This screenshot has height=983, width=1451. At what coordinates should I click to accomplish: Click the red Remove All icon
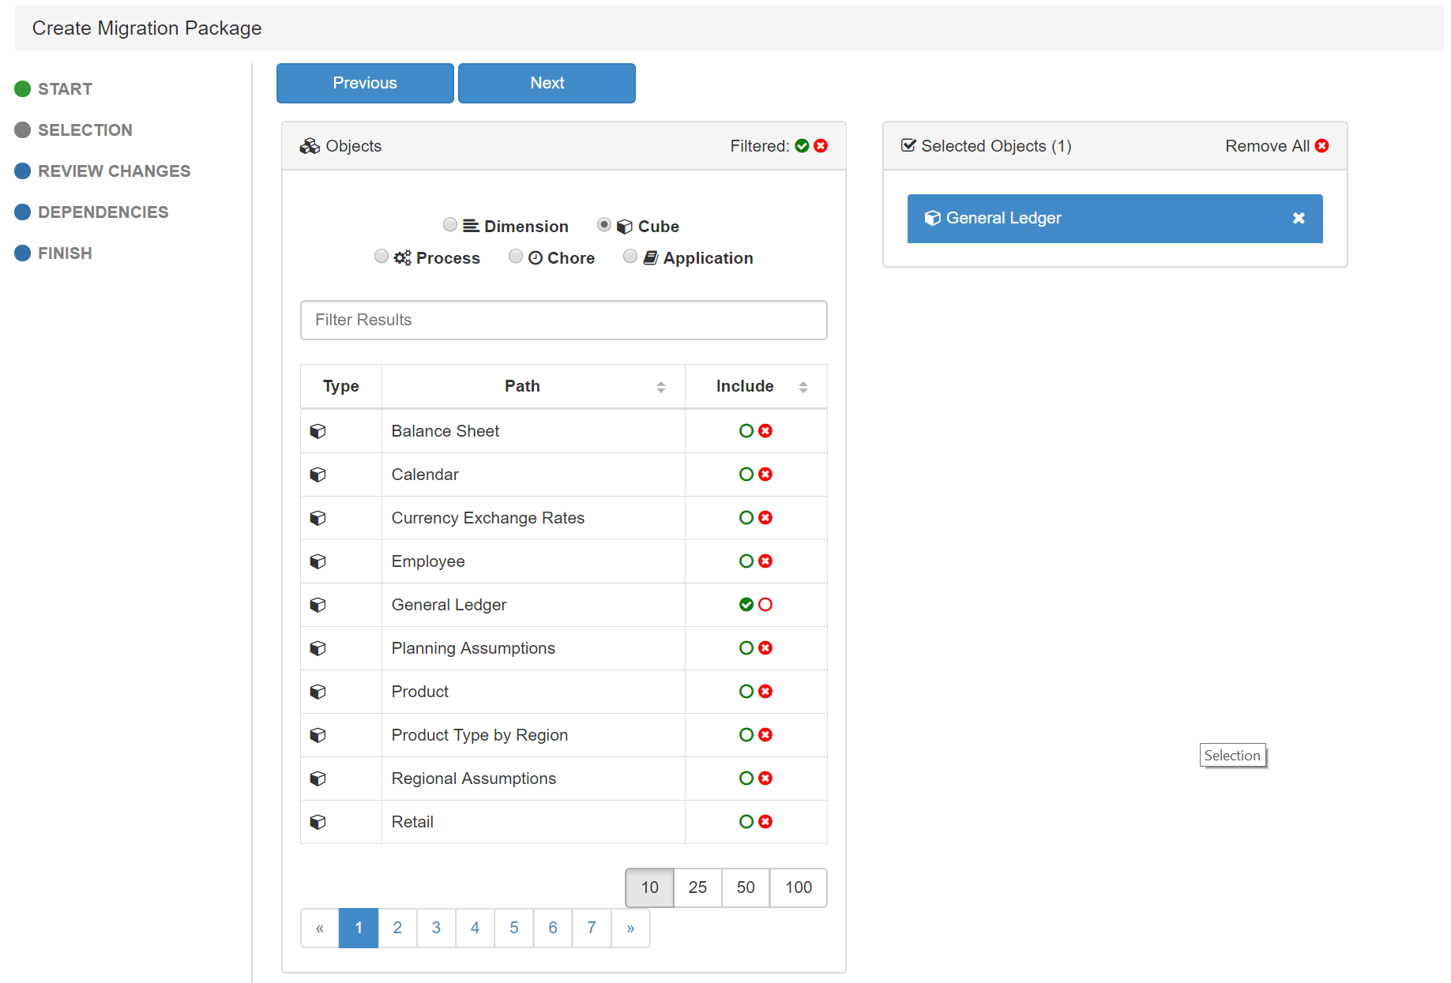[x=1321, y=146]
